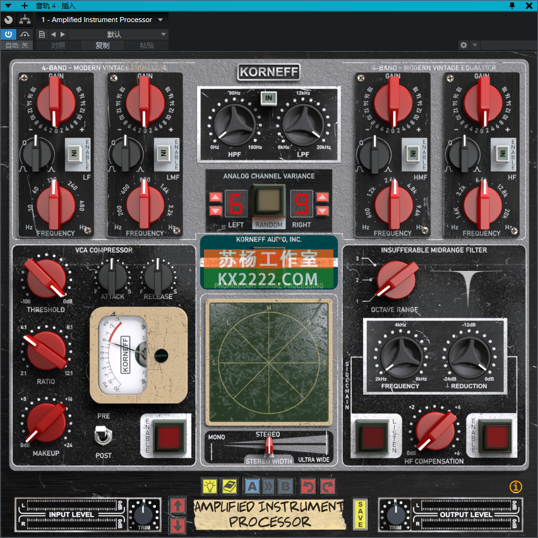
Task: Select preset slot A
Action: (252, 486)
